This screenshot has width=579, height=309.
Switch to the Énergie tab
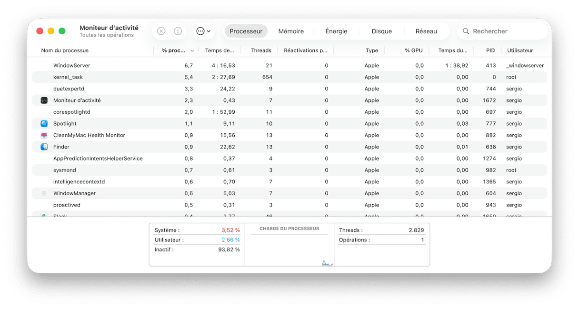(x=336, y=31)
